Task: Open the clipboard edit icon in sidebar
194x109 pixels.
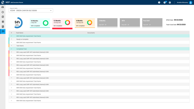Action: click(x=3, y=17)
